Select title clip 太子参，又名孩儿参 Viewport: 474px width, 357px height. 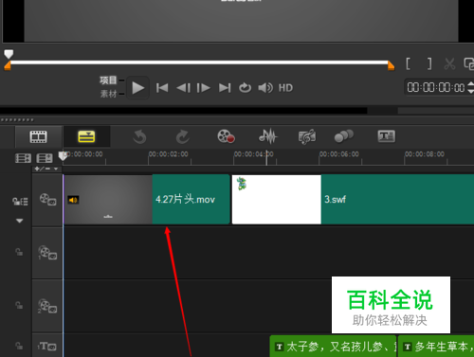click(x=333, y=347)
